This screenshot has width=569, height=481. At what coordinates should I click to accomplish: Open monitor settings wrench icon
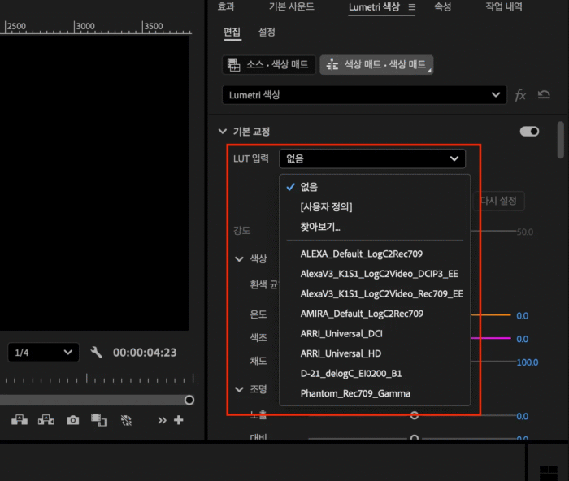[96, 353]
